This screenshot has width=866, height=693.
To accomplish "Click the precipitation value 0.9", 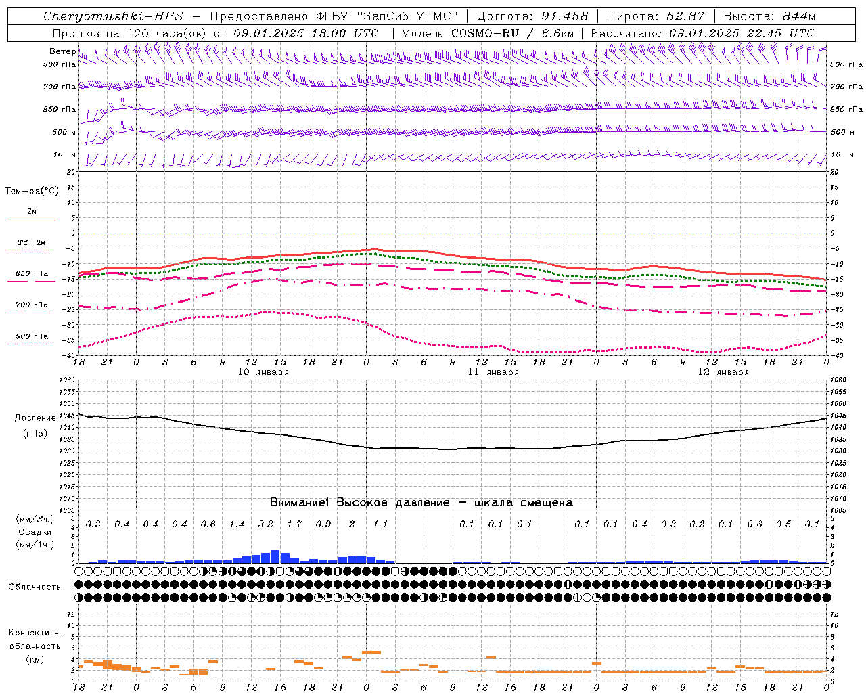I will pyautogui.click(x=323, y=524).
